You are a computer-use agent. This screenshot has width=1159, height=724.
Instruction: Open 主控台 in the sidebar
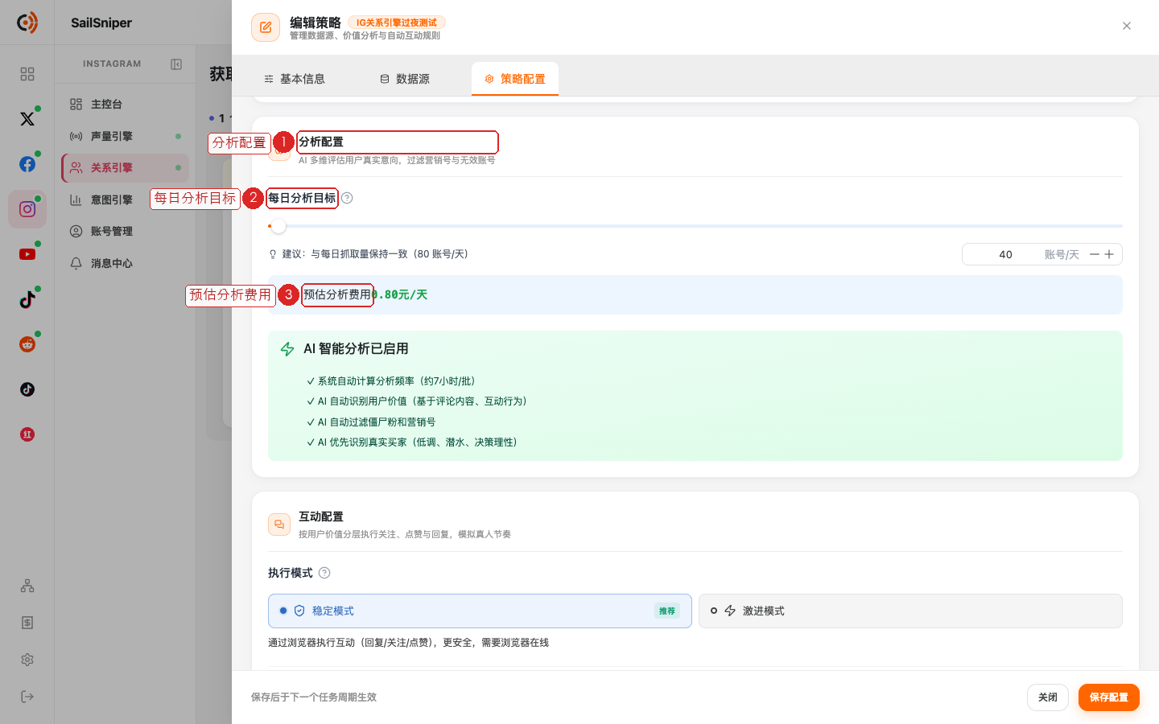tap(125, 105)
